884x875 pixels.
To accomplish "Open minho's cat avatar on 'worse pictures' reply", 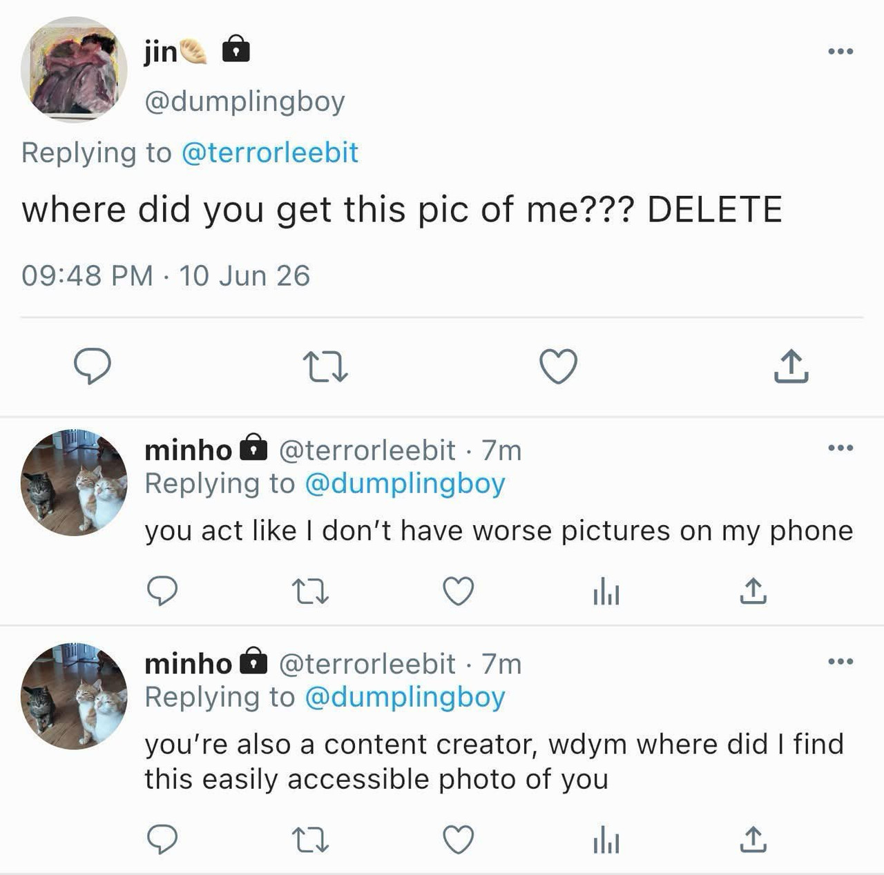I will click(x=74, y=482).
